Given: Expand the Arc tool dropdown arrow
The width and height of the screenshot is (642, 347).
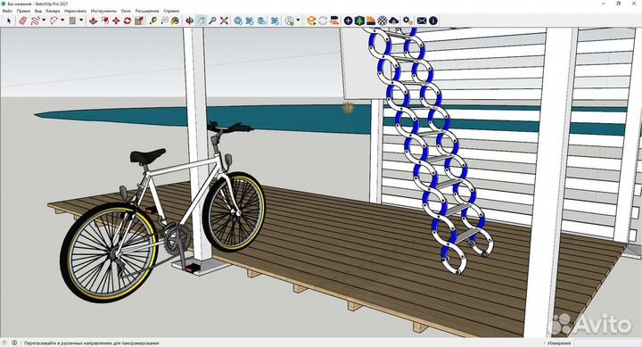Looking at the screenshot, I should [x=62, y=21].
